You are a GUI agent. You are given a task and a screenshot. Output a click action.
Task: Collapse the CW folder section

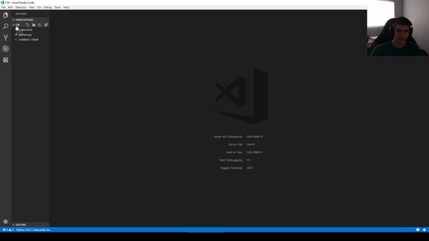pyautogui.click(x=17, y=25)
